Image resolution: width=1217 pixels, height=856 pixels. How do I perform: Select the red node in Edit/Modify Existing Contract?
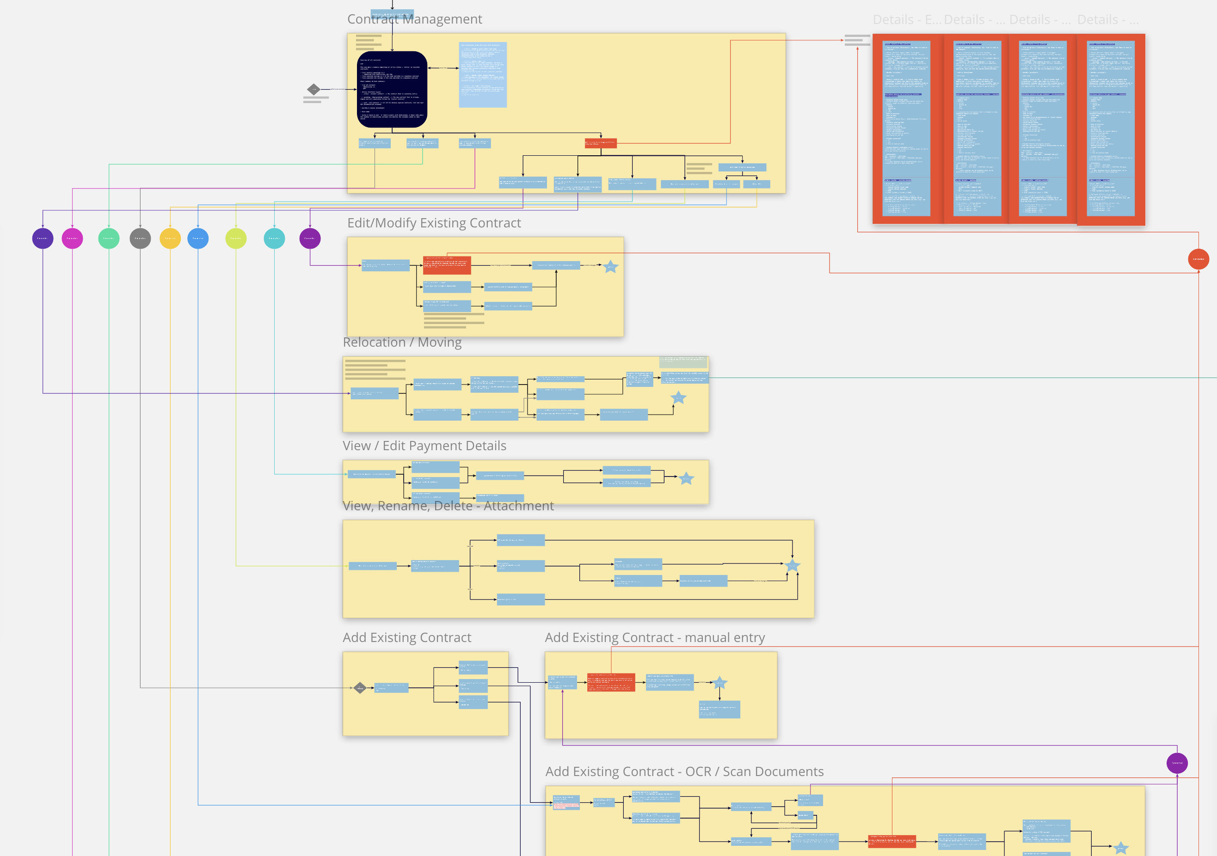[447, 265]
